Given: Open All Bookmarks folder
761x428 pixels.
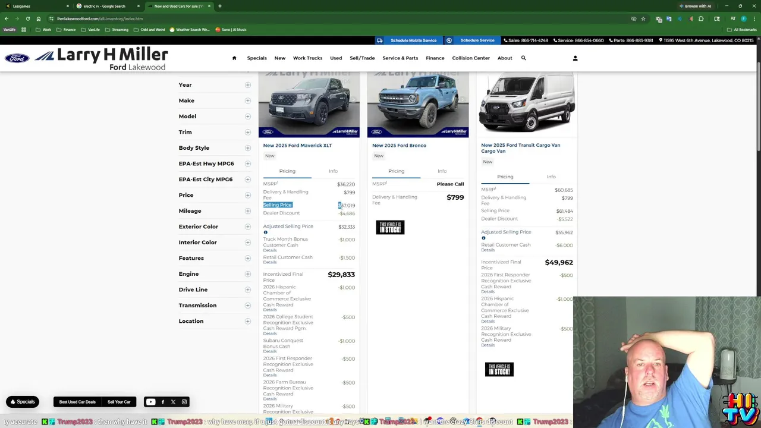Looking at the screenshot, I should point(742,30).
